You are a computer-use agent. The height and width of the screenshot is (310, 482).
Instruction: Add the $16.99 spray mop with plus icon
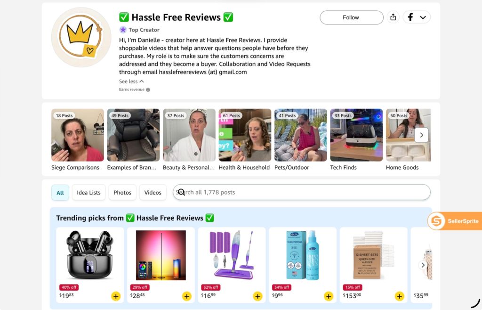pyautogui.click(x=257, y=296)
